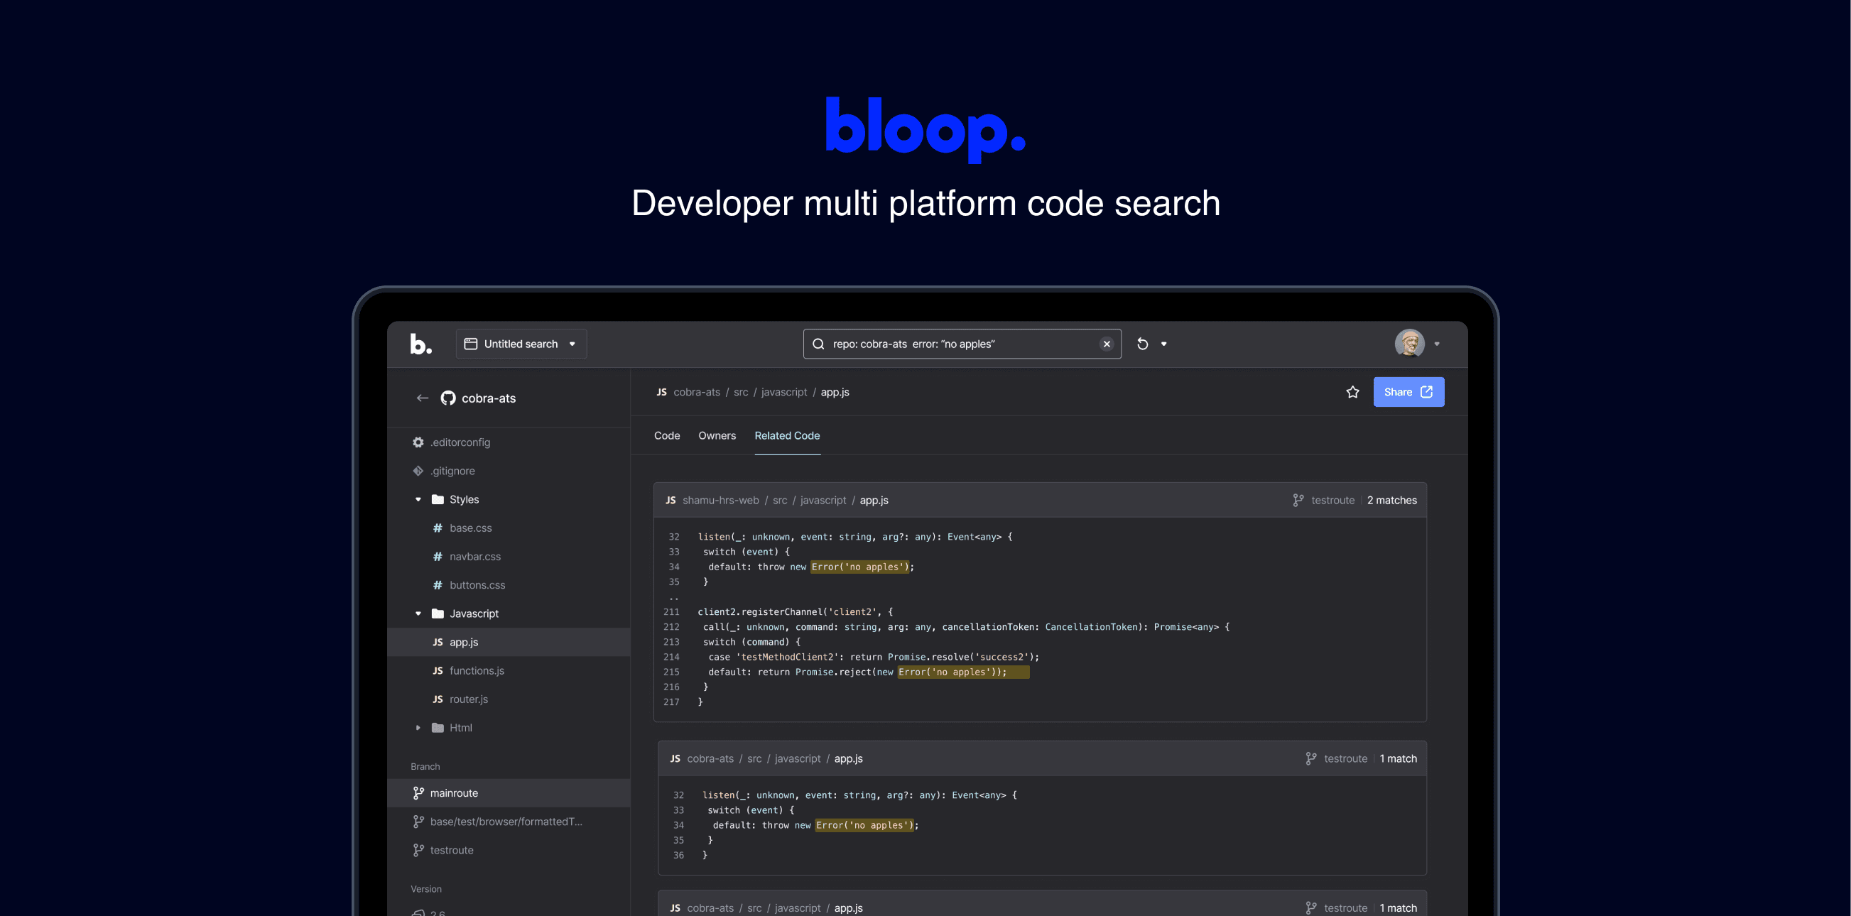Click the search history refresh icon
This screenshot has width=1851, height=916.
coord(1143,344)
